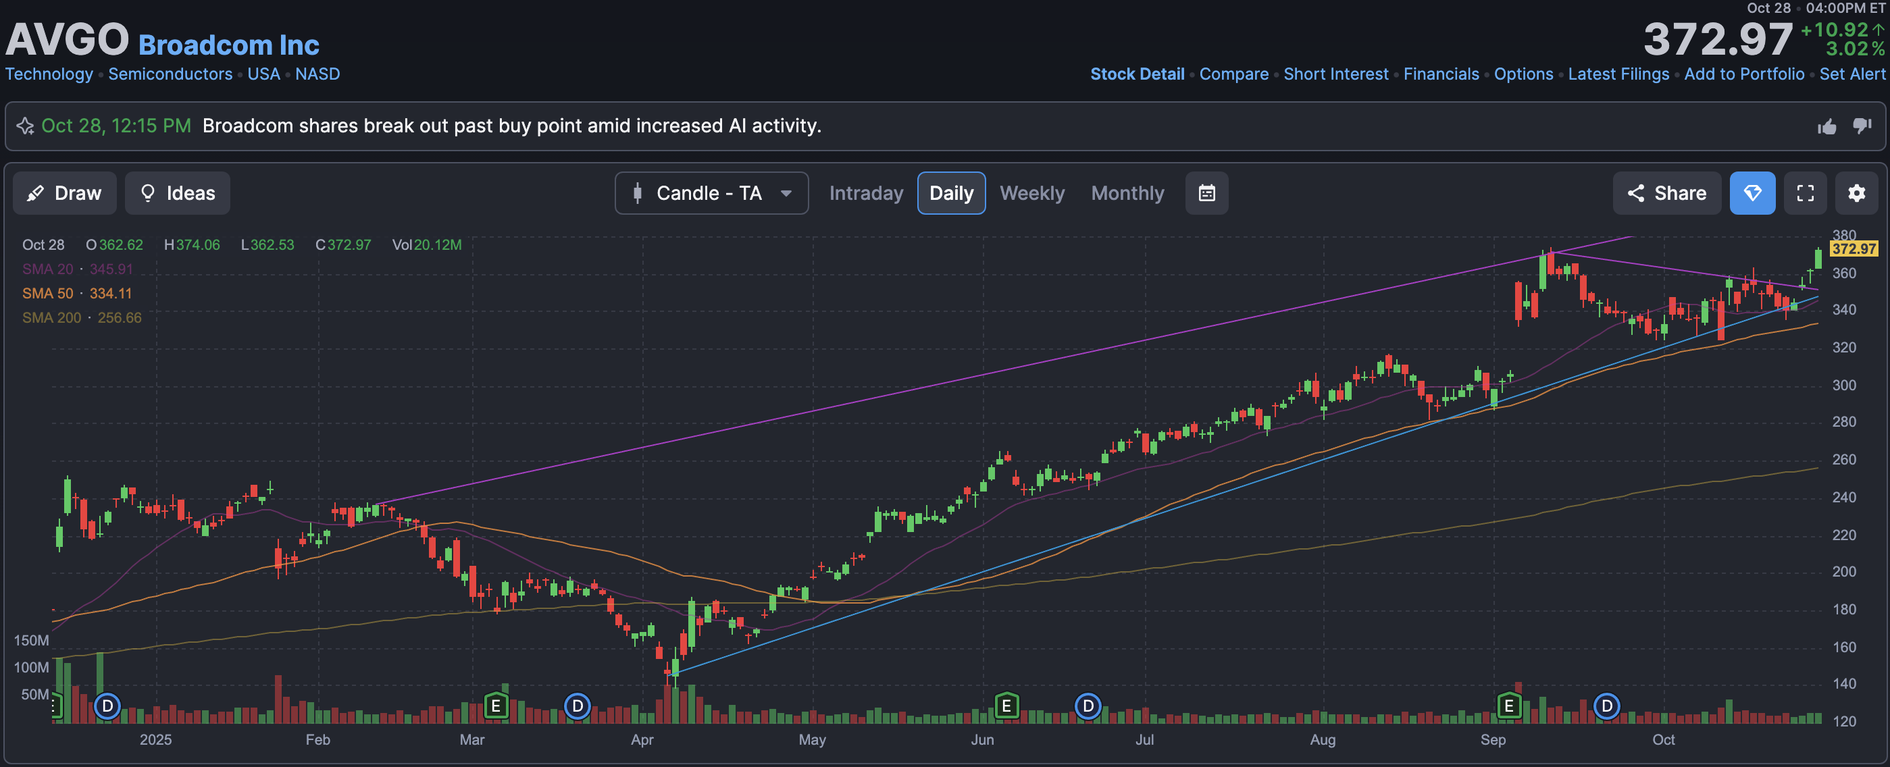The width and height of the screenshot is (1890, 767).
Task: Select the Weekly timeframe
Action: point(1031,194)
